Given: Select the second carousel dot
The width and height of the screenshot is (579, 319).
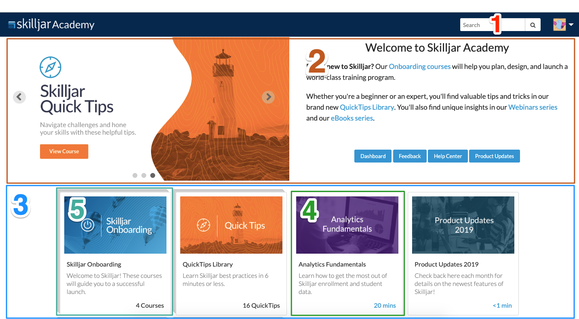Looking at the screenshot, I should tap(144, 175).
